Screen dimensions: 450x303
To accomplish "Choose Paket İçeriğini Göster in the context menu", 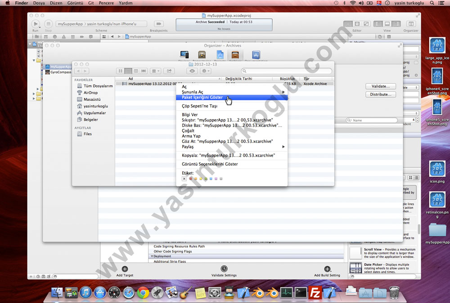I will point(232,97).
